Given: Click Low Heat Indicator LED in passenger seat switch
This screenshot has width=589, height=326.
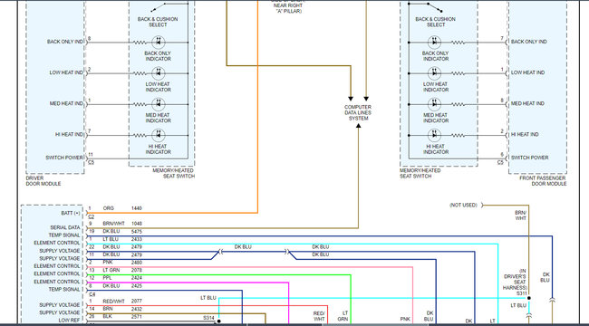Looking at the screenshot, I should [435, 73].
